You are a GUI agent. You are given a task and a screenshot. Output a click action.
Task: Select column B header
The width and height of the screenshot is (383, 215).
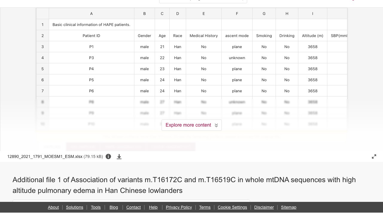[145, 13]
